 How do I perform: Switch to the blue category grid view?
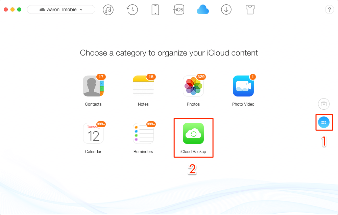point(324,122)
